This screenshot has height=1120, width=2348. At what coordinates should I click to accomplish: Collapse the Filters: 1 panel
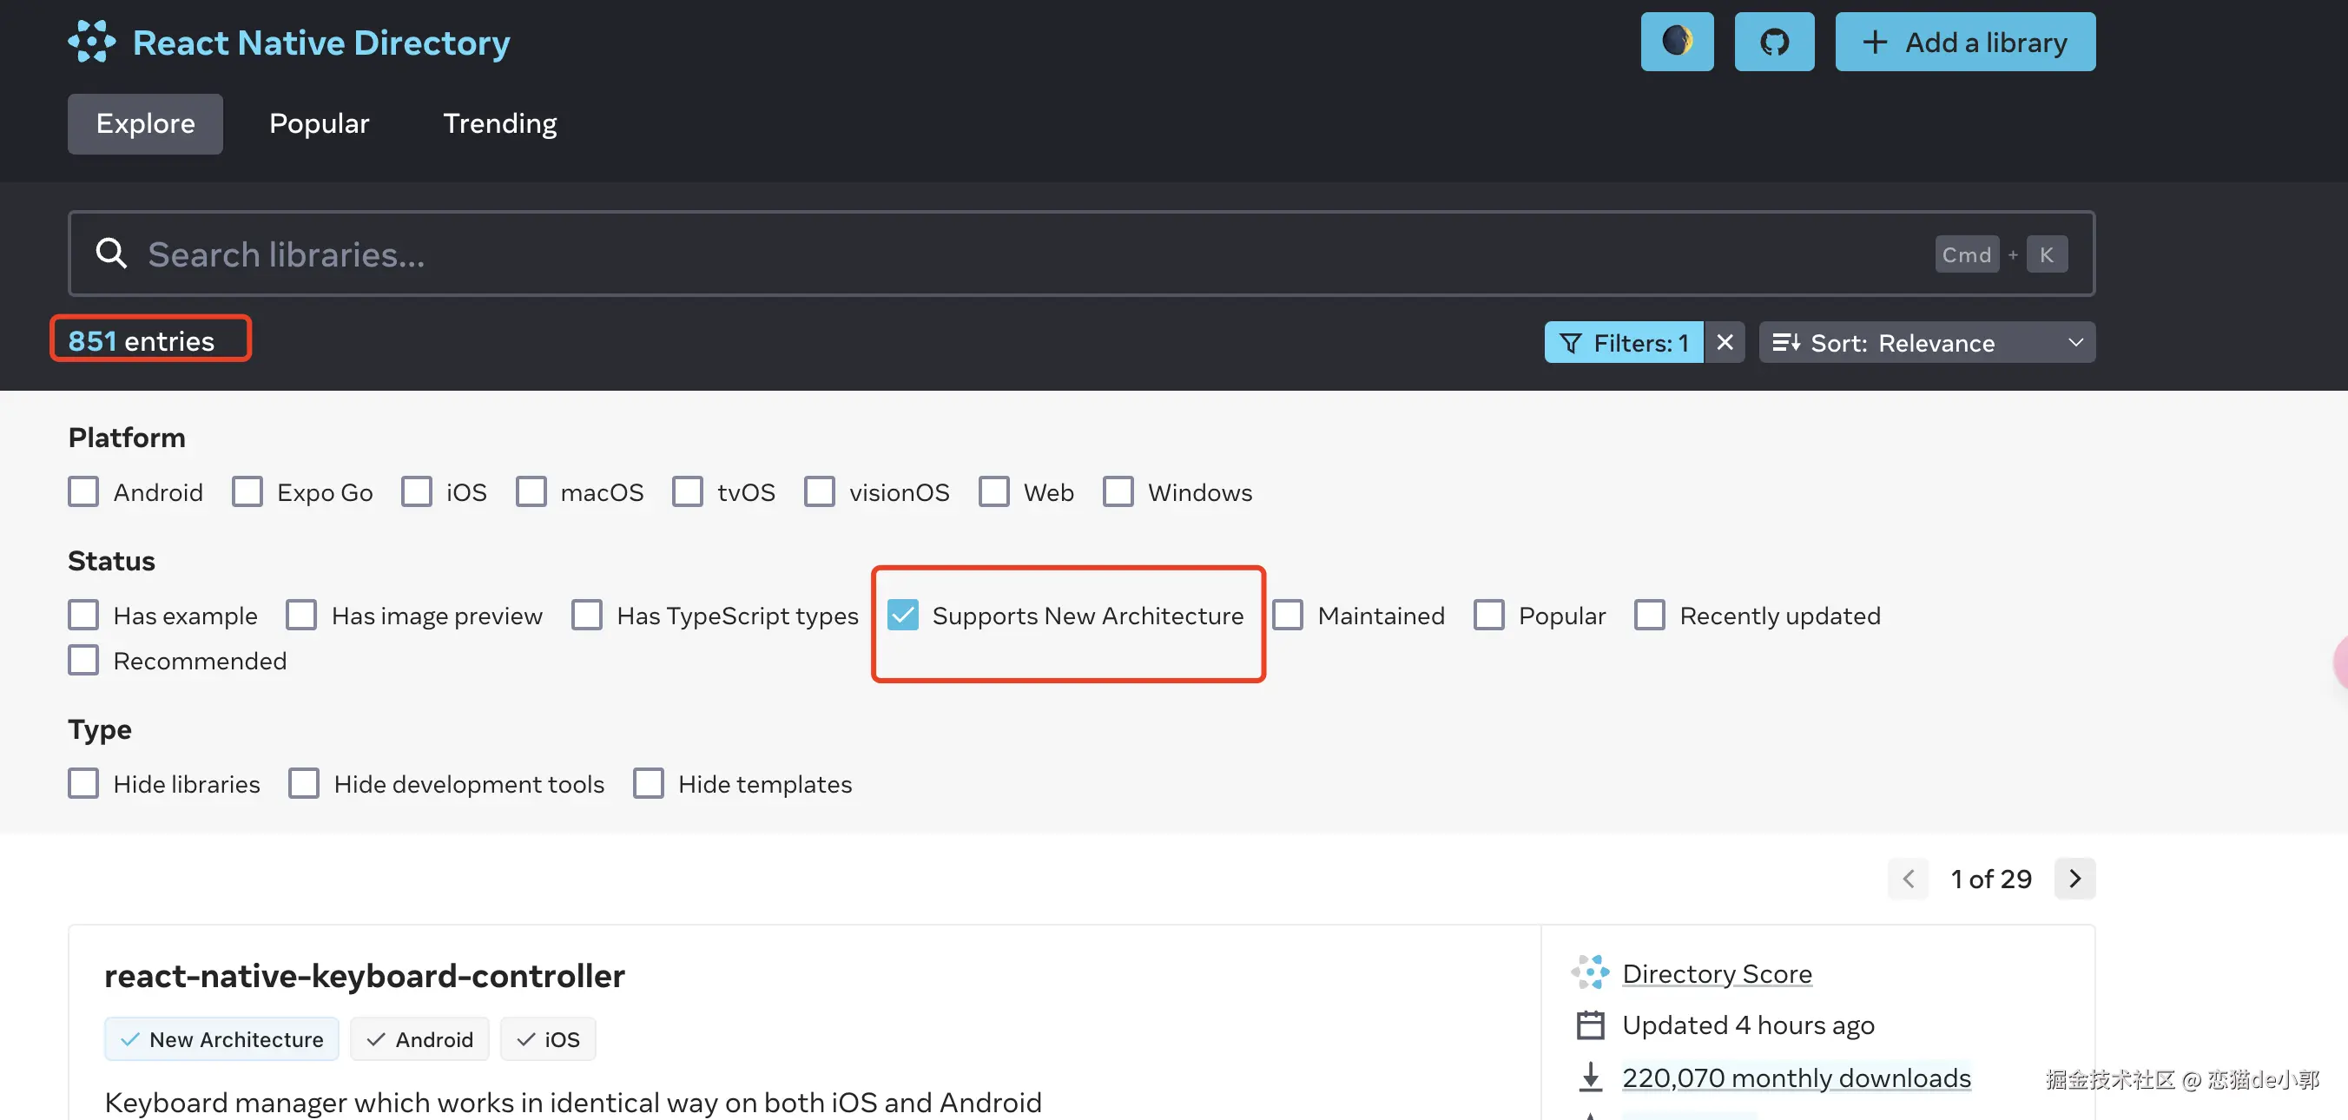tap(1622, 343)
